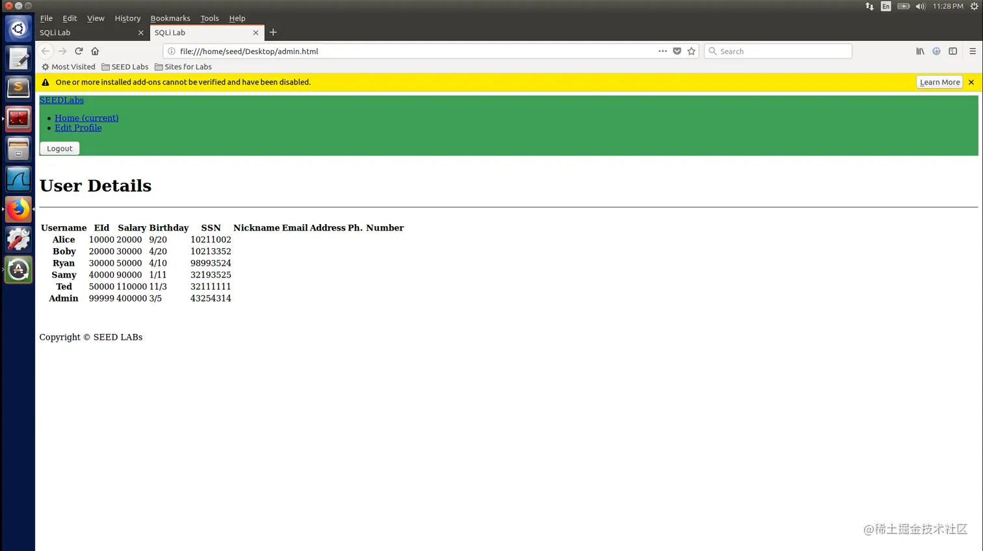Launch the text editor from the dock
Viewport: 983px width, 551px height.
tap(18, 59)
